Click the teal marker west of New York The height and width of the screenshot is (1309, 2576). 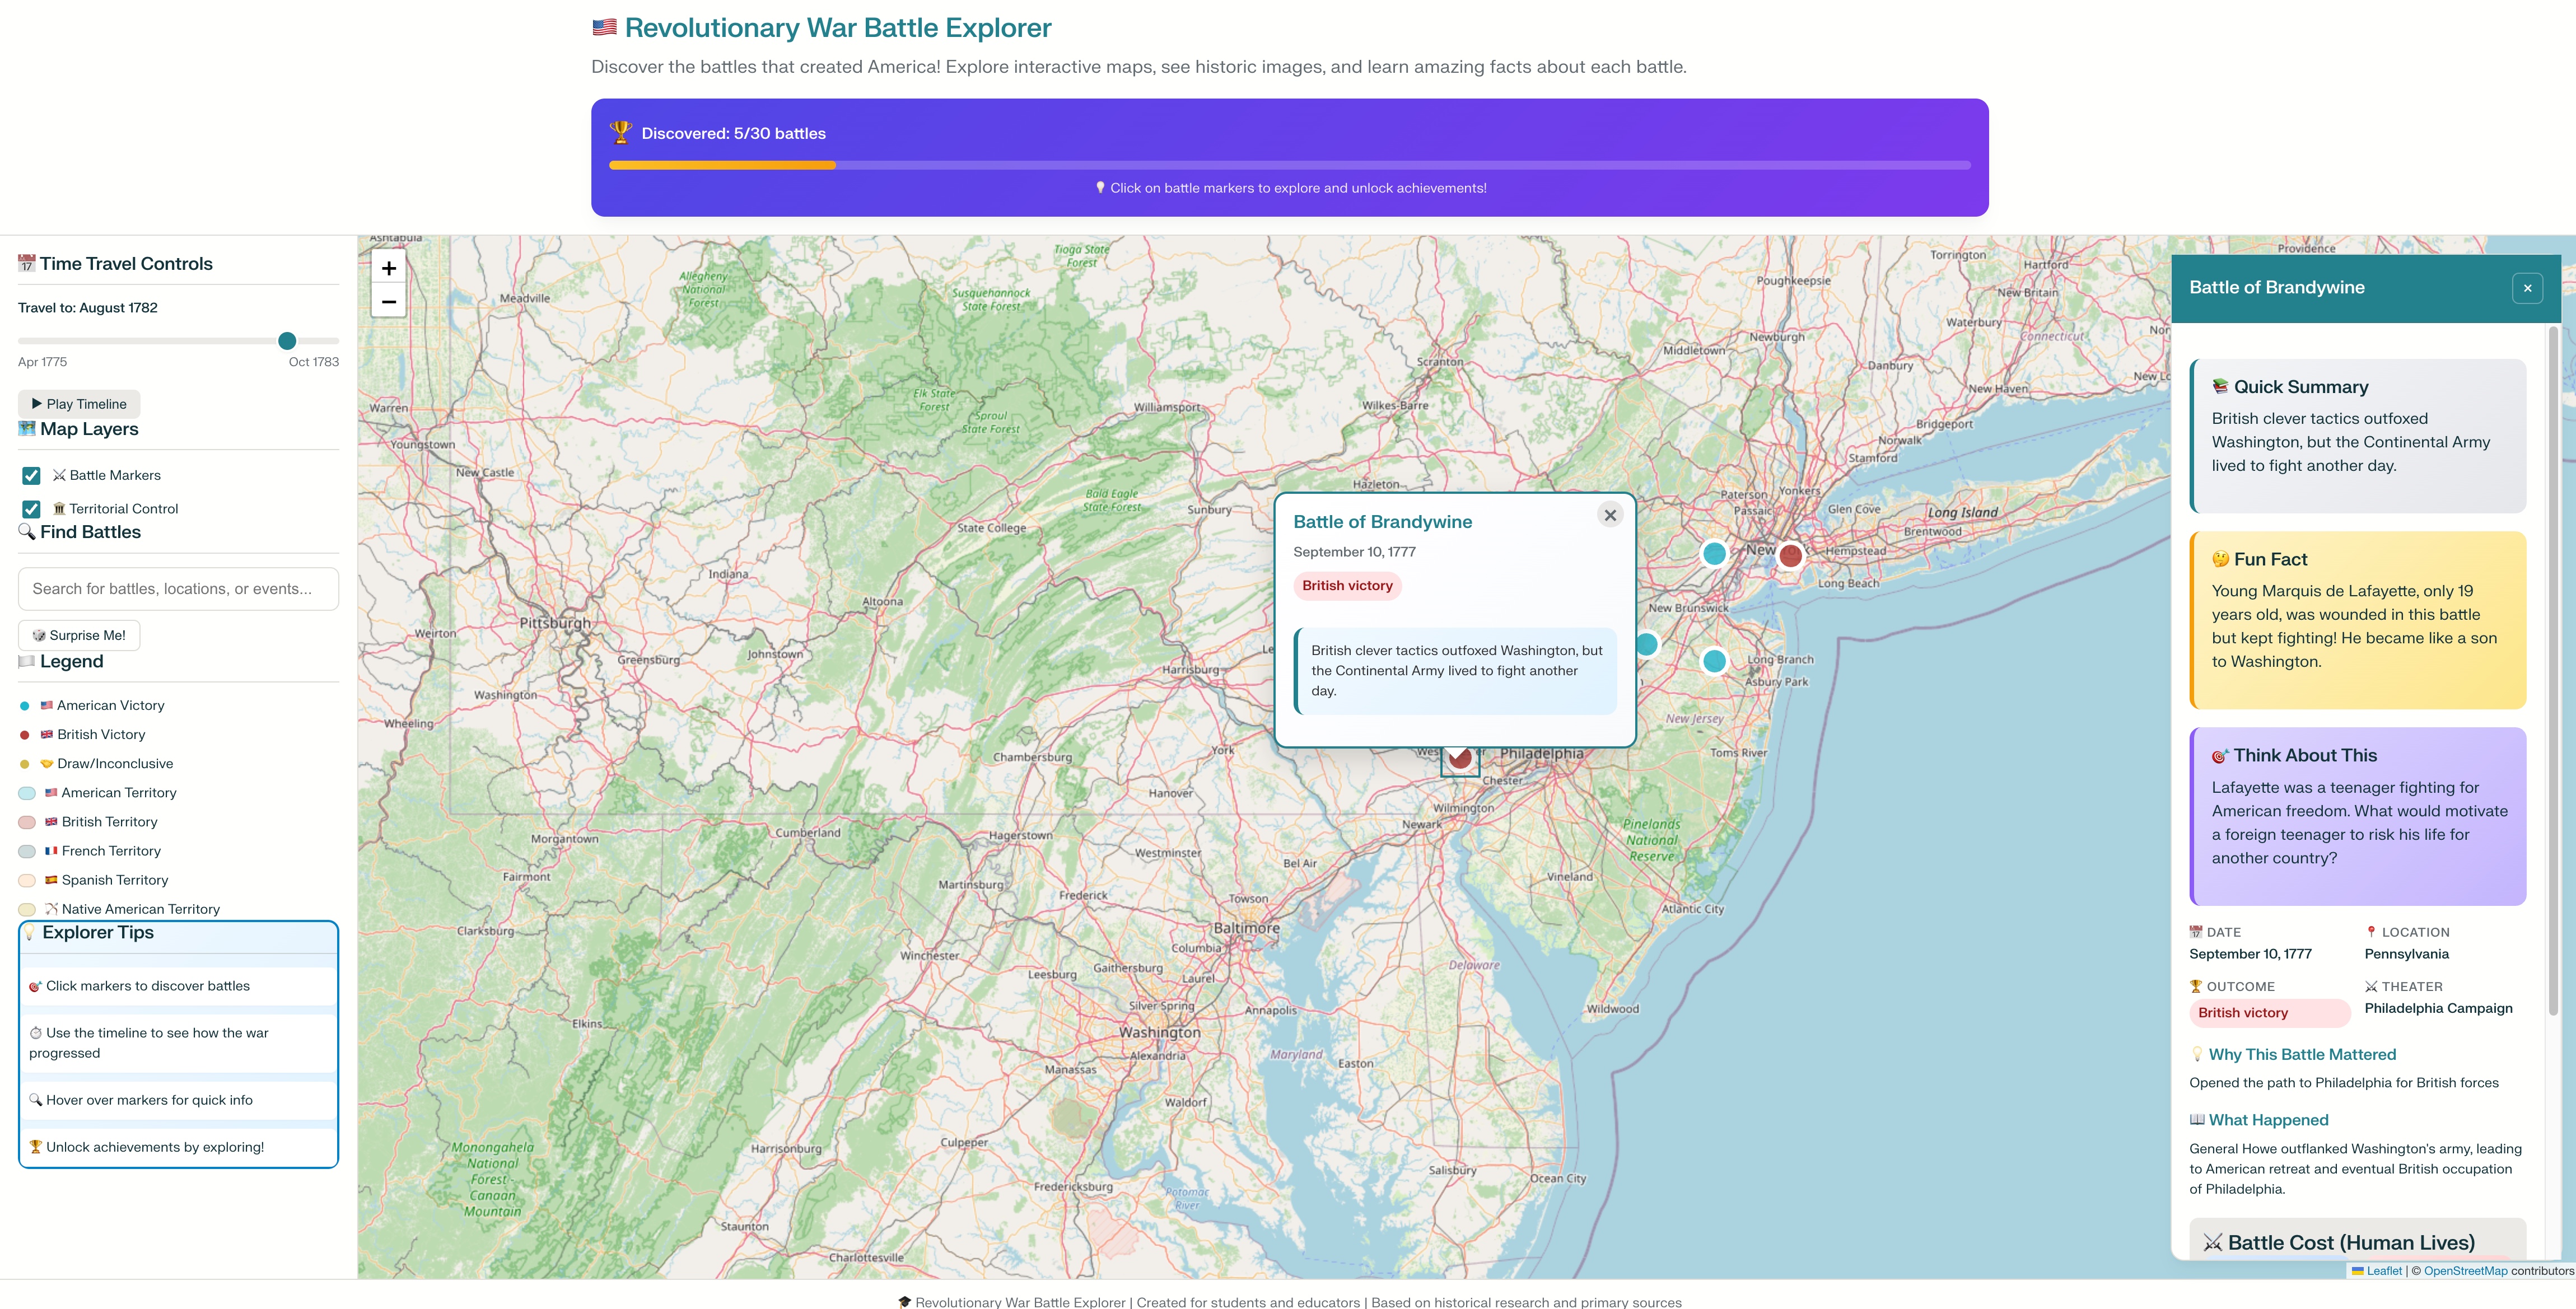coord(1714,553)
